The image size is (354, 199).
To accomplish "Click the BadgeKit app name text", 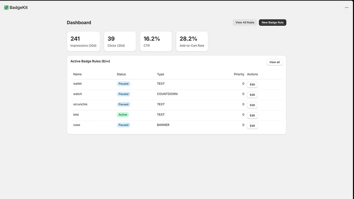I will tap(19, 8).
